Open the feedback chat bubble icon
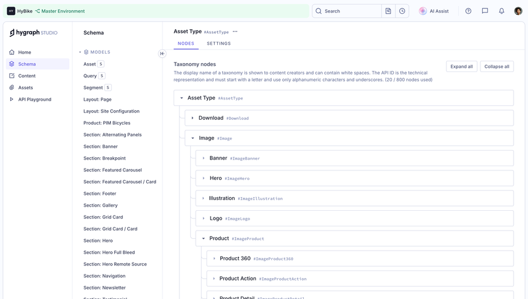Viewport: 528px width, 299px height. [485, 11]
